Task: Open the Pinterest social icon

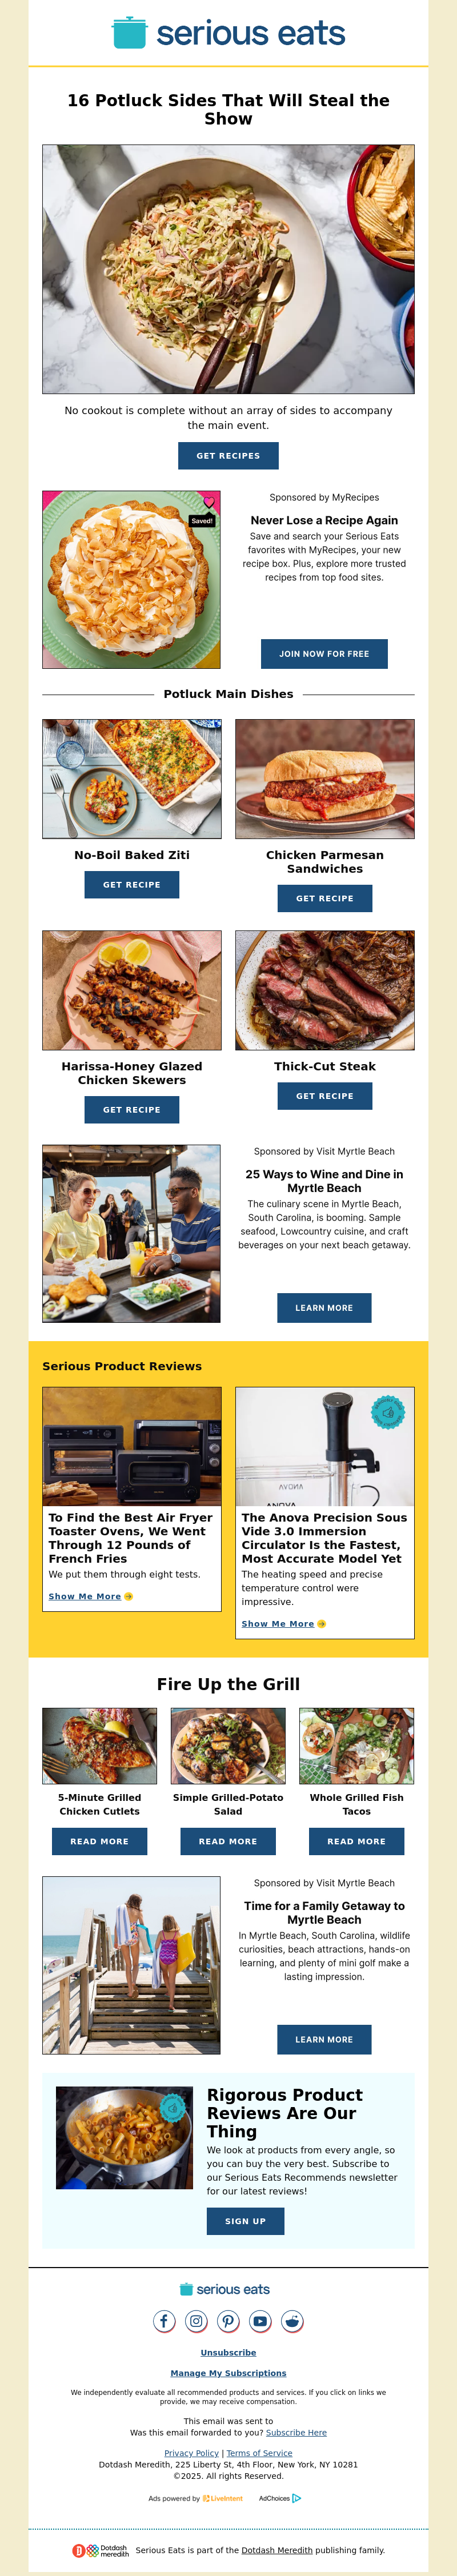Action: click(228, 2321)
